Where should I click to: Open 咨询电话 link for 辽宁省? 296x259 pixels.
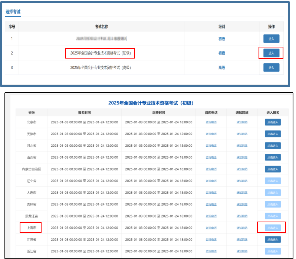211,181
